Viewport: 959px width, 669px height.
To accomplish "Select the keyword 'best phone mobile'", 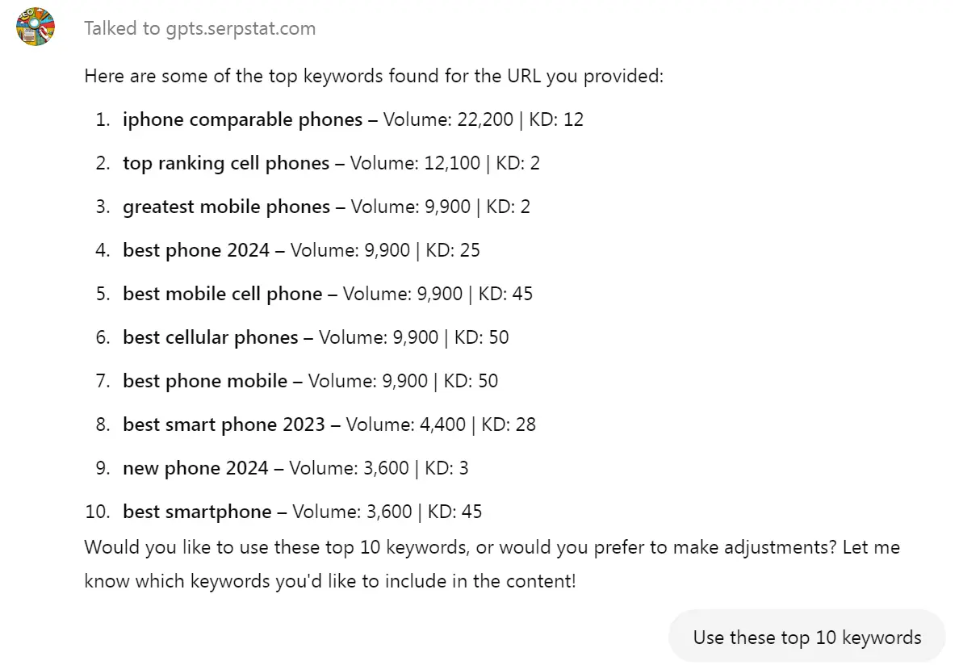I will point(205,381).
